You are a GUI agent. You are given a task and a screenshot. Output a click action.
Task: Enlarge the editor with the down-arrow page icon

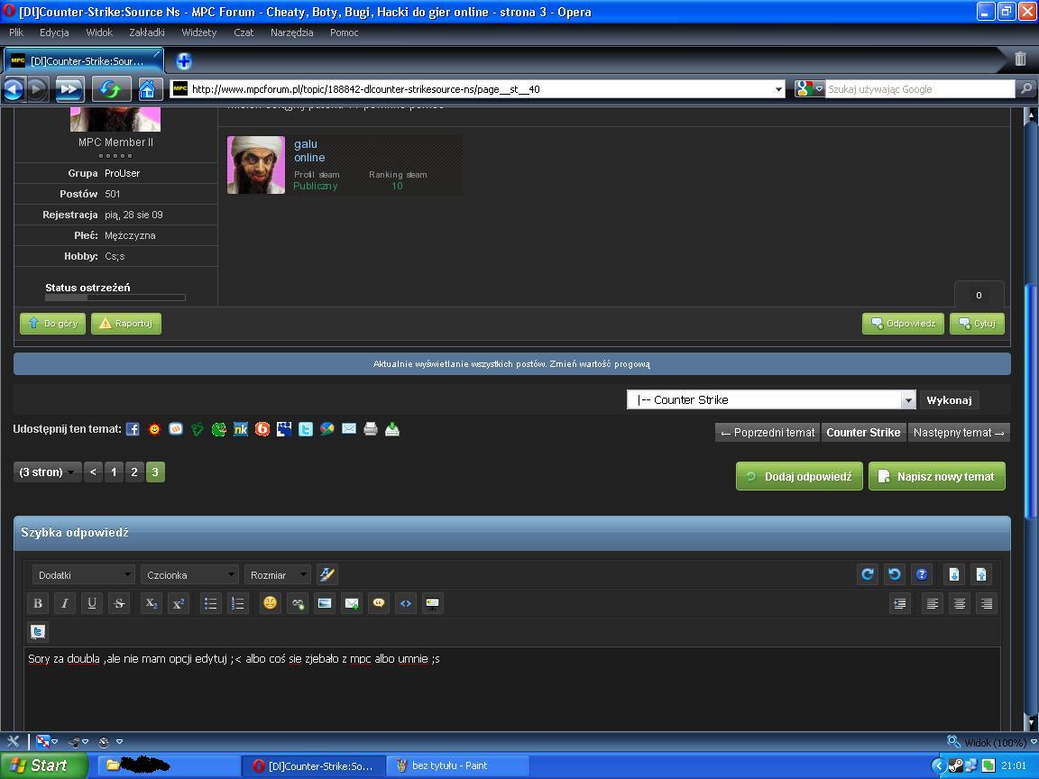[x=954, y=574]
